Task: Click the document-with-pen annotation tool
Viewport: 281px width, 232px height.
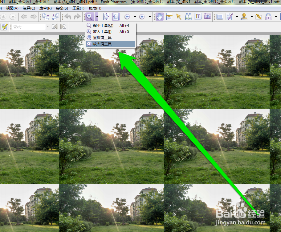Action: pyautogui.click(x=229, y=17)
